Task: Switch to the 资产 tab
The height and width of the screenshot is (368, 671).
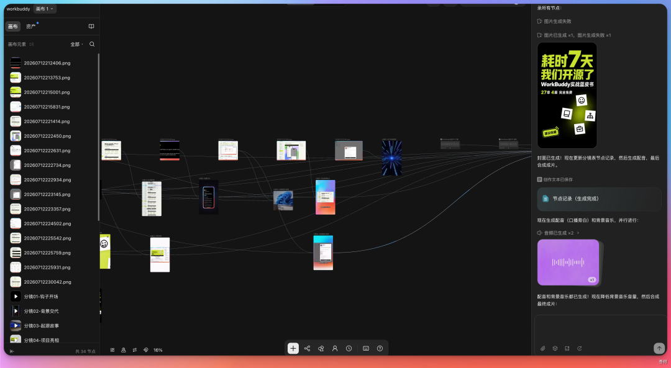Action: click(31, 26)
